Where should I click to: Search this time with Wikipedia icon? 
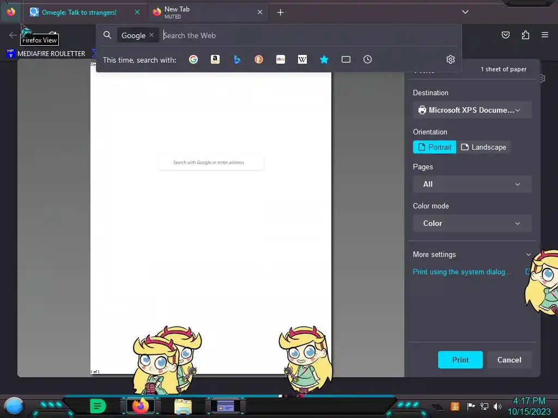[302, 59]
